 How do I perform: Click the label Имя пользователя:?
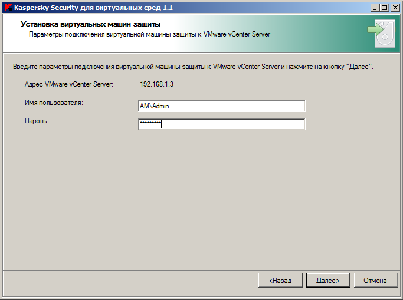tap(54, 103)
